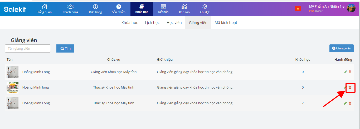Open the Khách hàng customers icon

70,7
